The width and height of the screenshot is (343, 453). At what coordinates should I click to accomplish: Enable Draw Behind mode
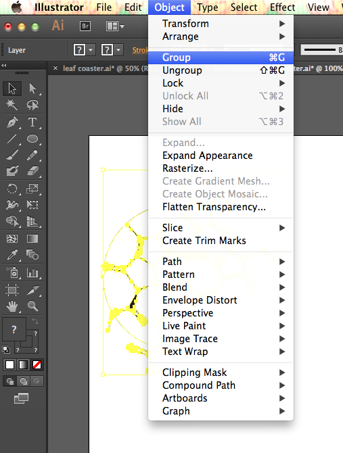pos(24,381)
